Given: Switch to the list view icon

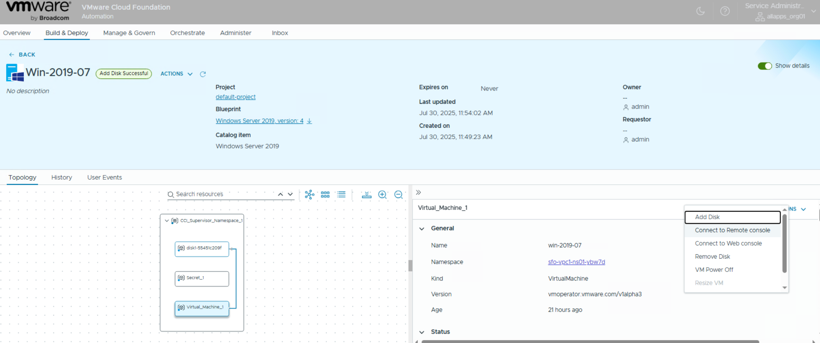Looking at the screenshot, I should [x=341, y=195].
